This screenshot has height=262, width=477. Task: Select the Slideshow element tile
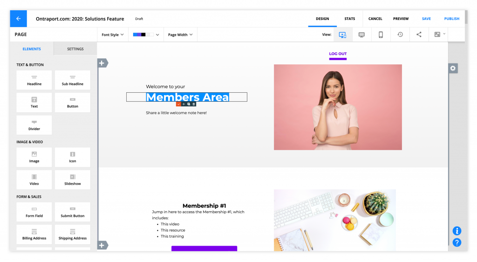[x=73, y=179]
